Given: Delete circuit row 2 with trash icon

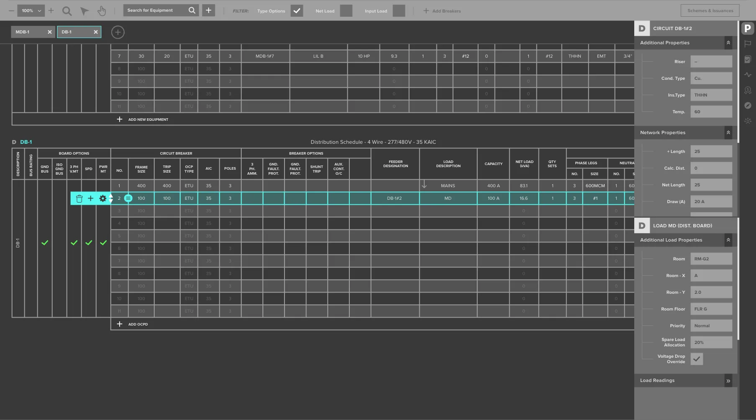Looking at the screenshot, I should click(x=79, y=199).
